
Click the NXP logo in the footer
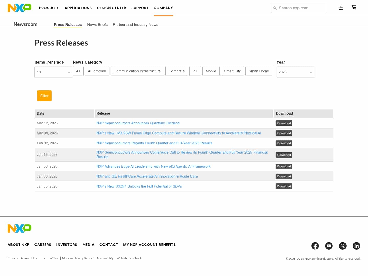(x=19, y=228)
